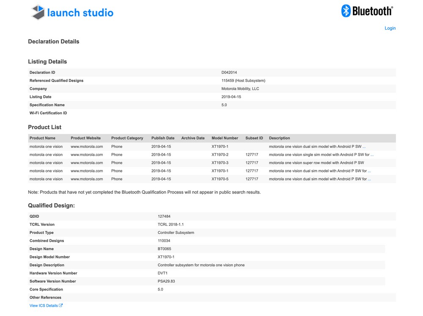This screenshot has width=423, height=316.
Task: Click the www.motorola.com cell in the XT1970-3 row
Action: (87, 163)
